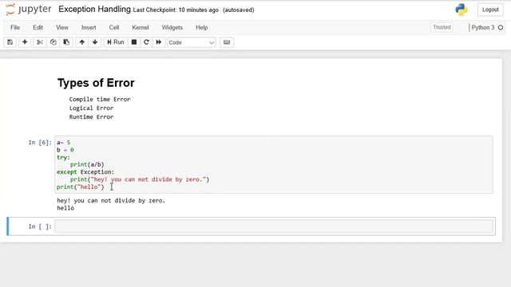511x287 pixels.
Task: Open the Insert menu
Action: pyautogui.click(x=89, y=28)
